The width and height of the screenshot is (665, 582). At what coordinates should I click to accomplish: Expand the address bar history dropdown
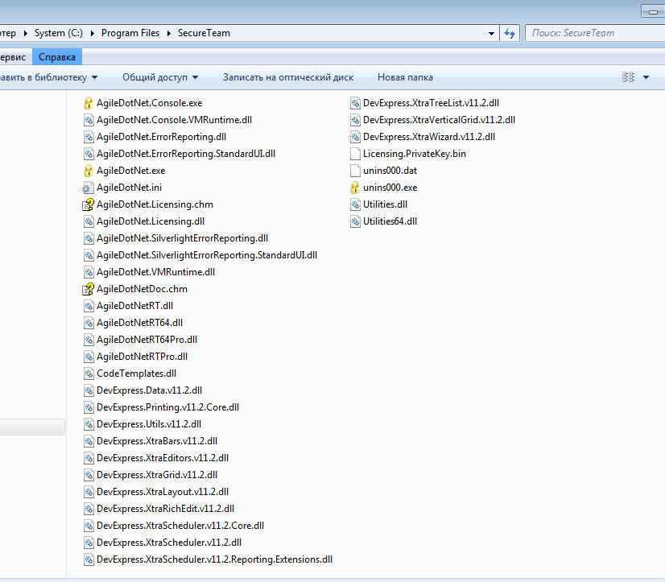(491, 33)
